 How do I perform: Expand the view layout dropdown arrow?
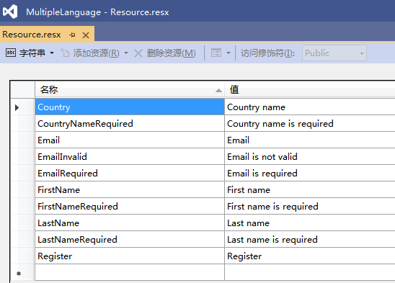[x=228, y=53]
